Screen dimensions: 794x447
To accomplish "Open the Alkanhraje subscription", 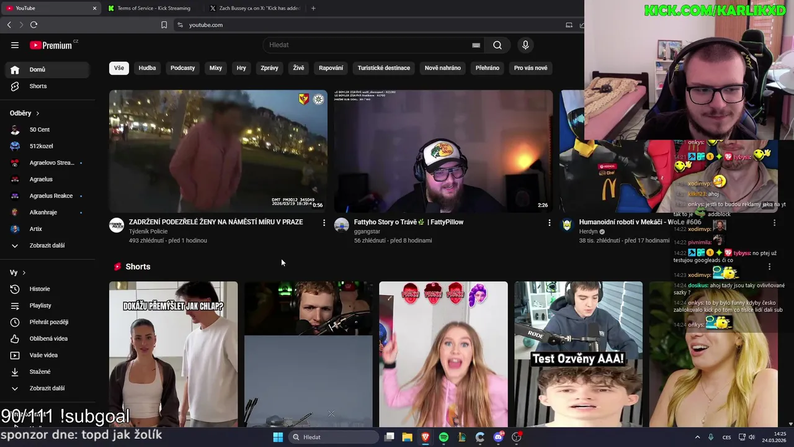I will tap(48, 212).
